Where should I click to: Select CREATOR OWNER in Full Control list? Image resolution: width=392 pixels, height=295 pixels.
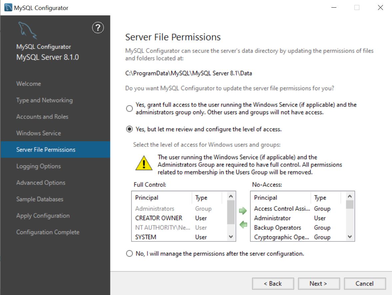[158, 218]
